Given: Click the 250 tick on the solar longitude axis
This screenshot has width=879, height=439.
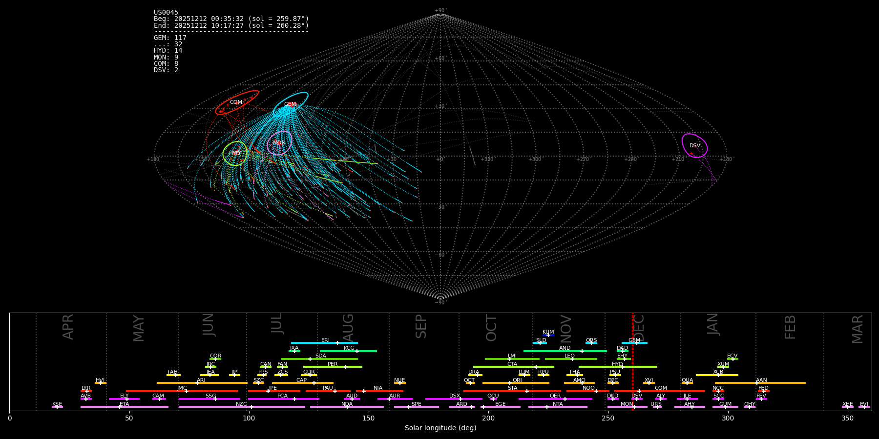Looking at the screenshot, I should 608,418.
